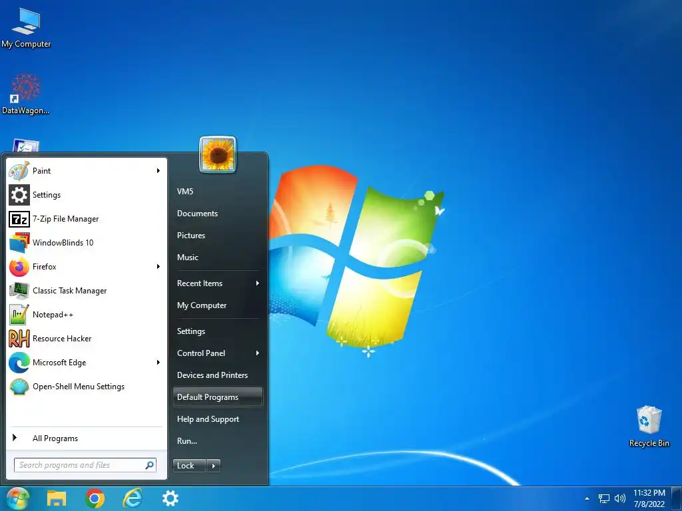
Task: Launch 7-Zip File Manager icon
Action: coord(19,218)
